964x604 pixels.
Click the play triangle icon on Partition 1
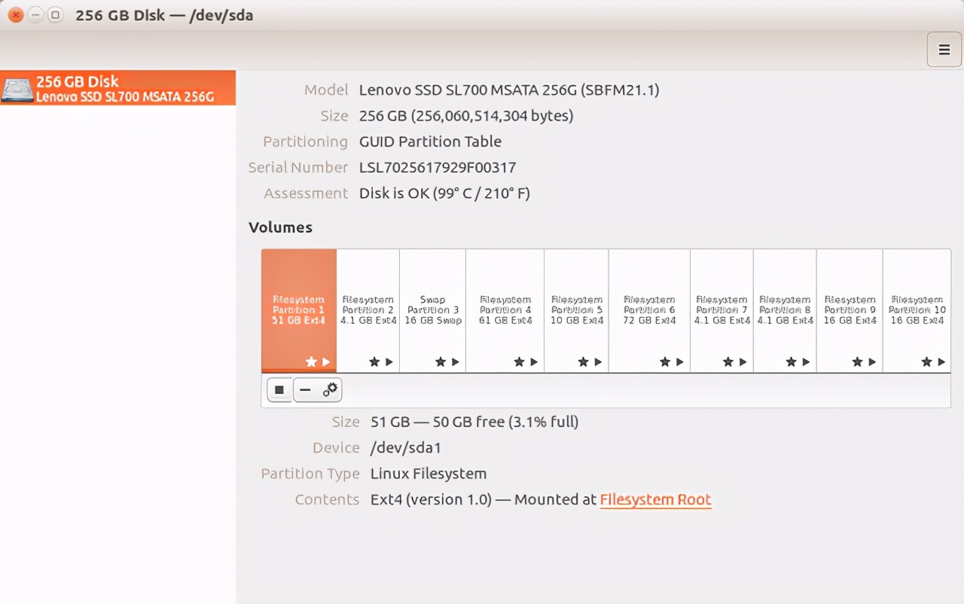[x=326, y=362]
